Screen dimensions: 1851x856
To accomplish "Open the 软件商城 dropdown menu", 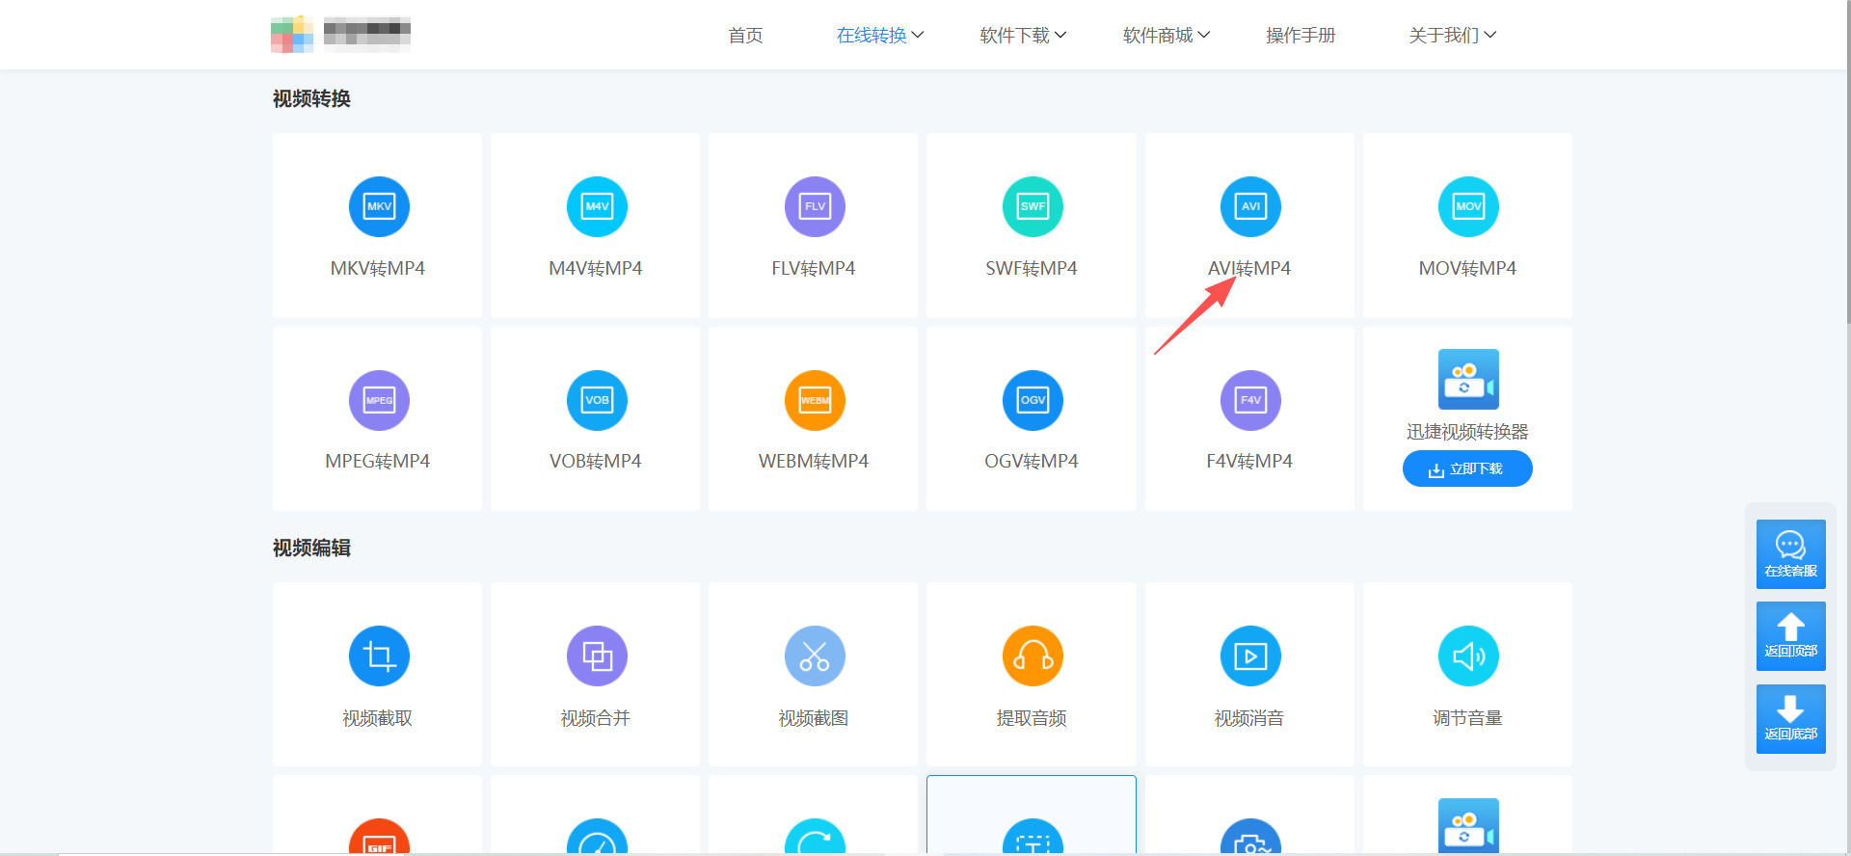I will pyautogui.click(x=1167, y=36).
